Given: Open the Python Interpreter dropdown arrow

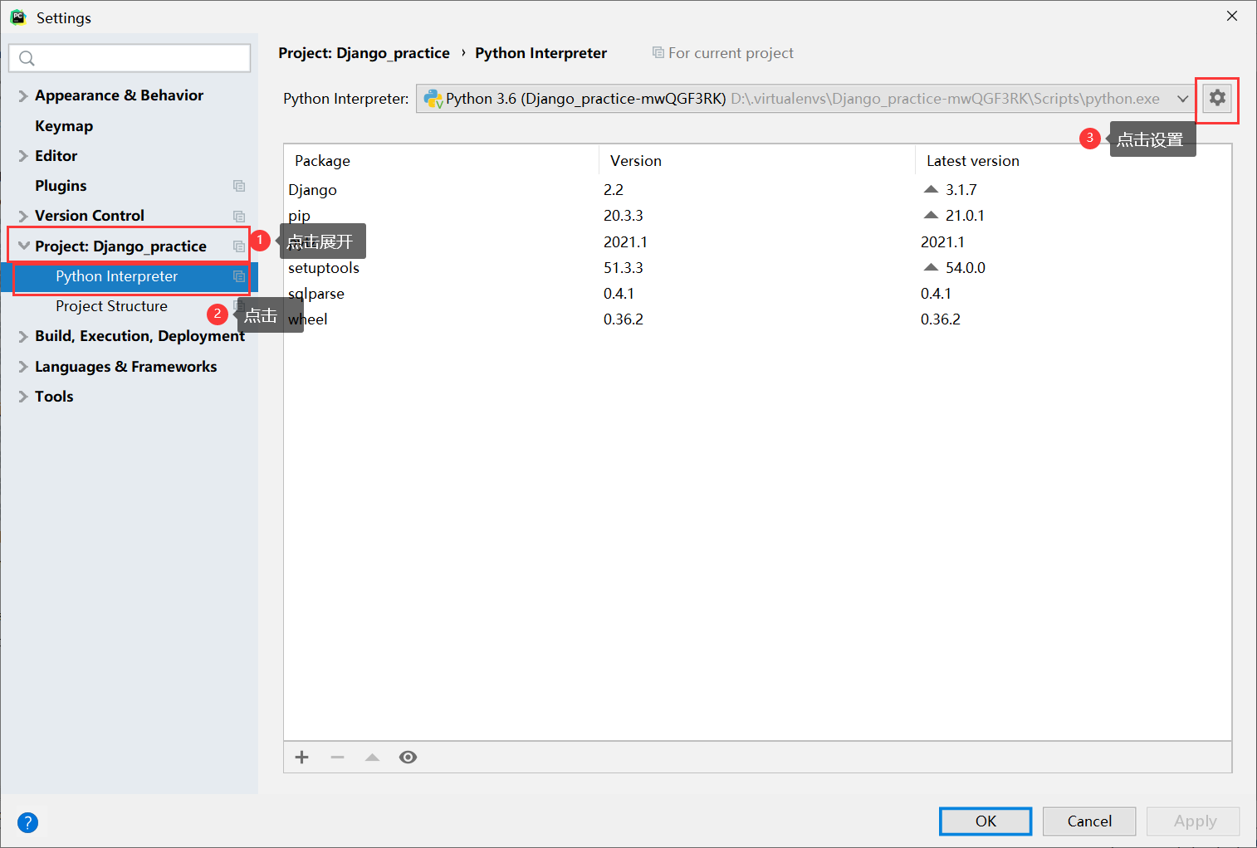Looking at the screenshot, I should [x=1182, y=99].
